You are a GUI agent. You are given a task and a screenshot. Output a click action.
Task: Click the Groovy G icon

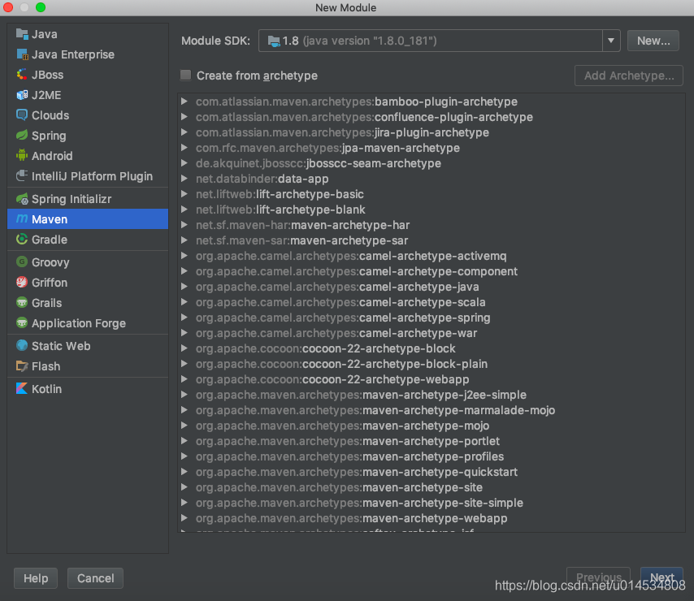click(x=22, y=262)
